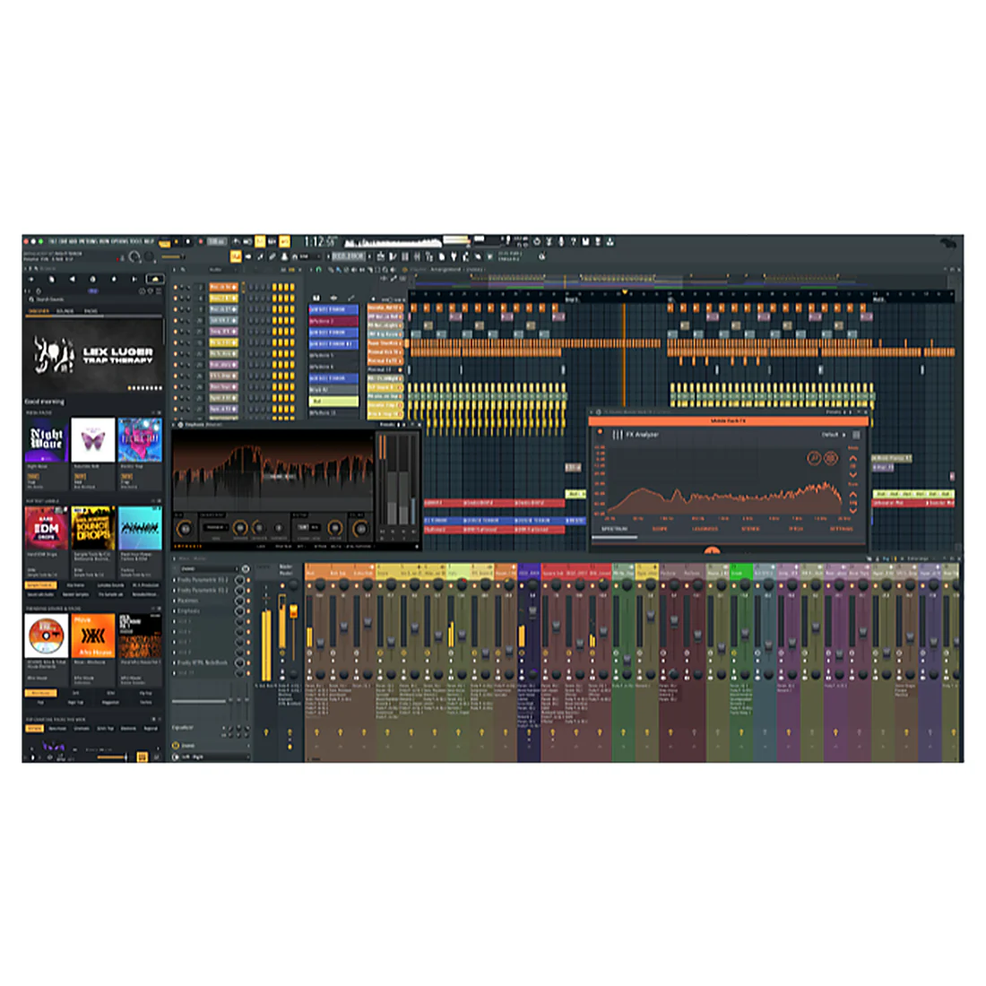The image size is (986, 986).
Task: Switch pattern/song mode toggle in transport
Action: [x=165, y=243]
